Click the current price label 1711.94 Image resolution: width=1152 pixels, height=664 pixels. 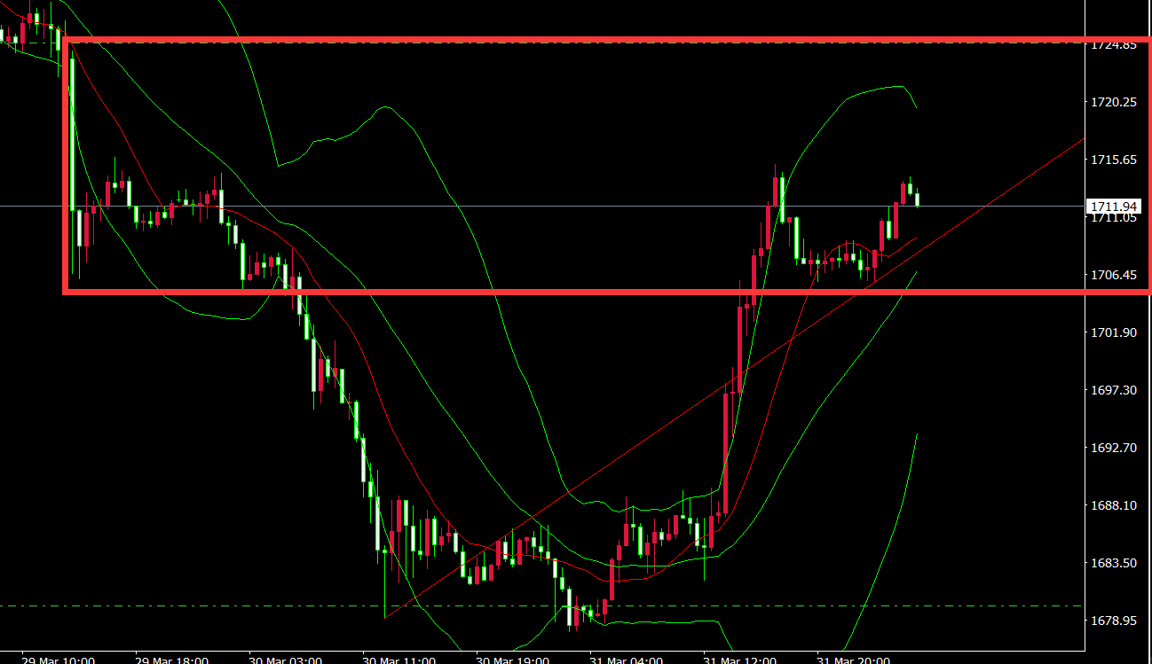pos(1116,206)
